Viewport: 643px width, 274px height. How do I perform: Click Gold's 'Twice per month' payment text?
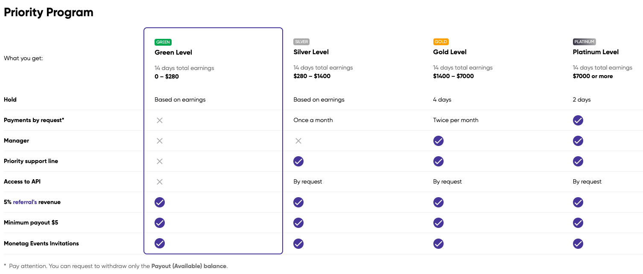(456, 120)
